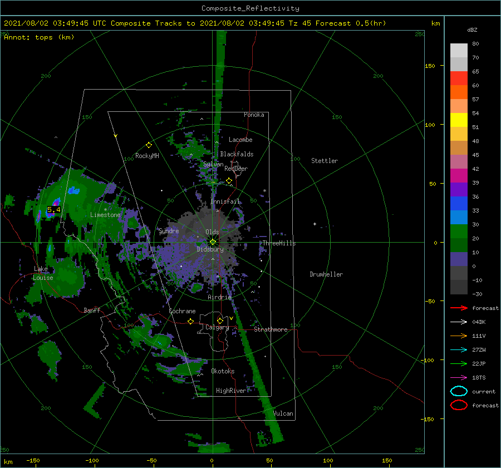Screen dimensions: 501x468
Task: Click the cyan current ellipse legend
Action: tap(459, 391)
